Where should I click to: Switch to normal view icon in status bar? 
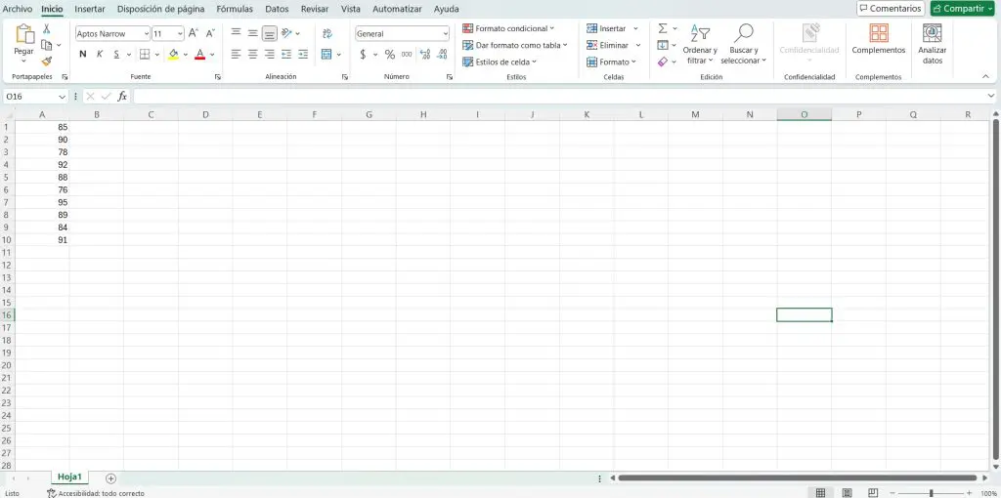[820, 493]
